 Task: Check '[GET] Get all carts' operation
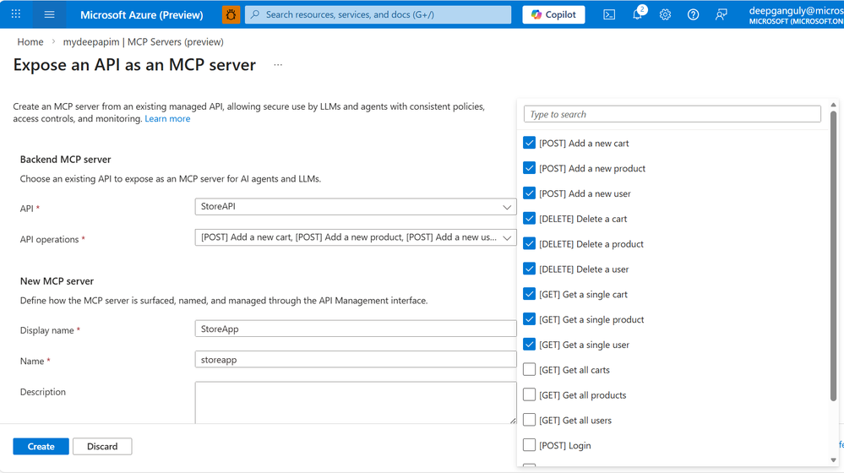pos(530,370)
